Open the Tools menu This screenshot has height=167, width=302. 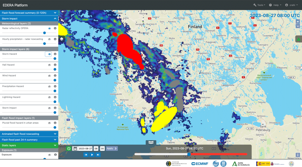tap(259, 5)
